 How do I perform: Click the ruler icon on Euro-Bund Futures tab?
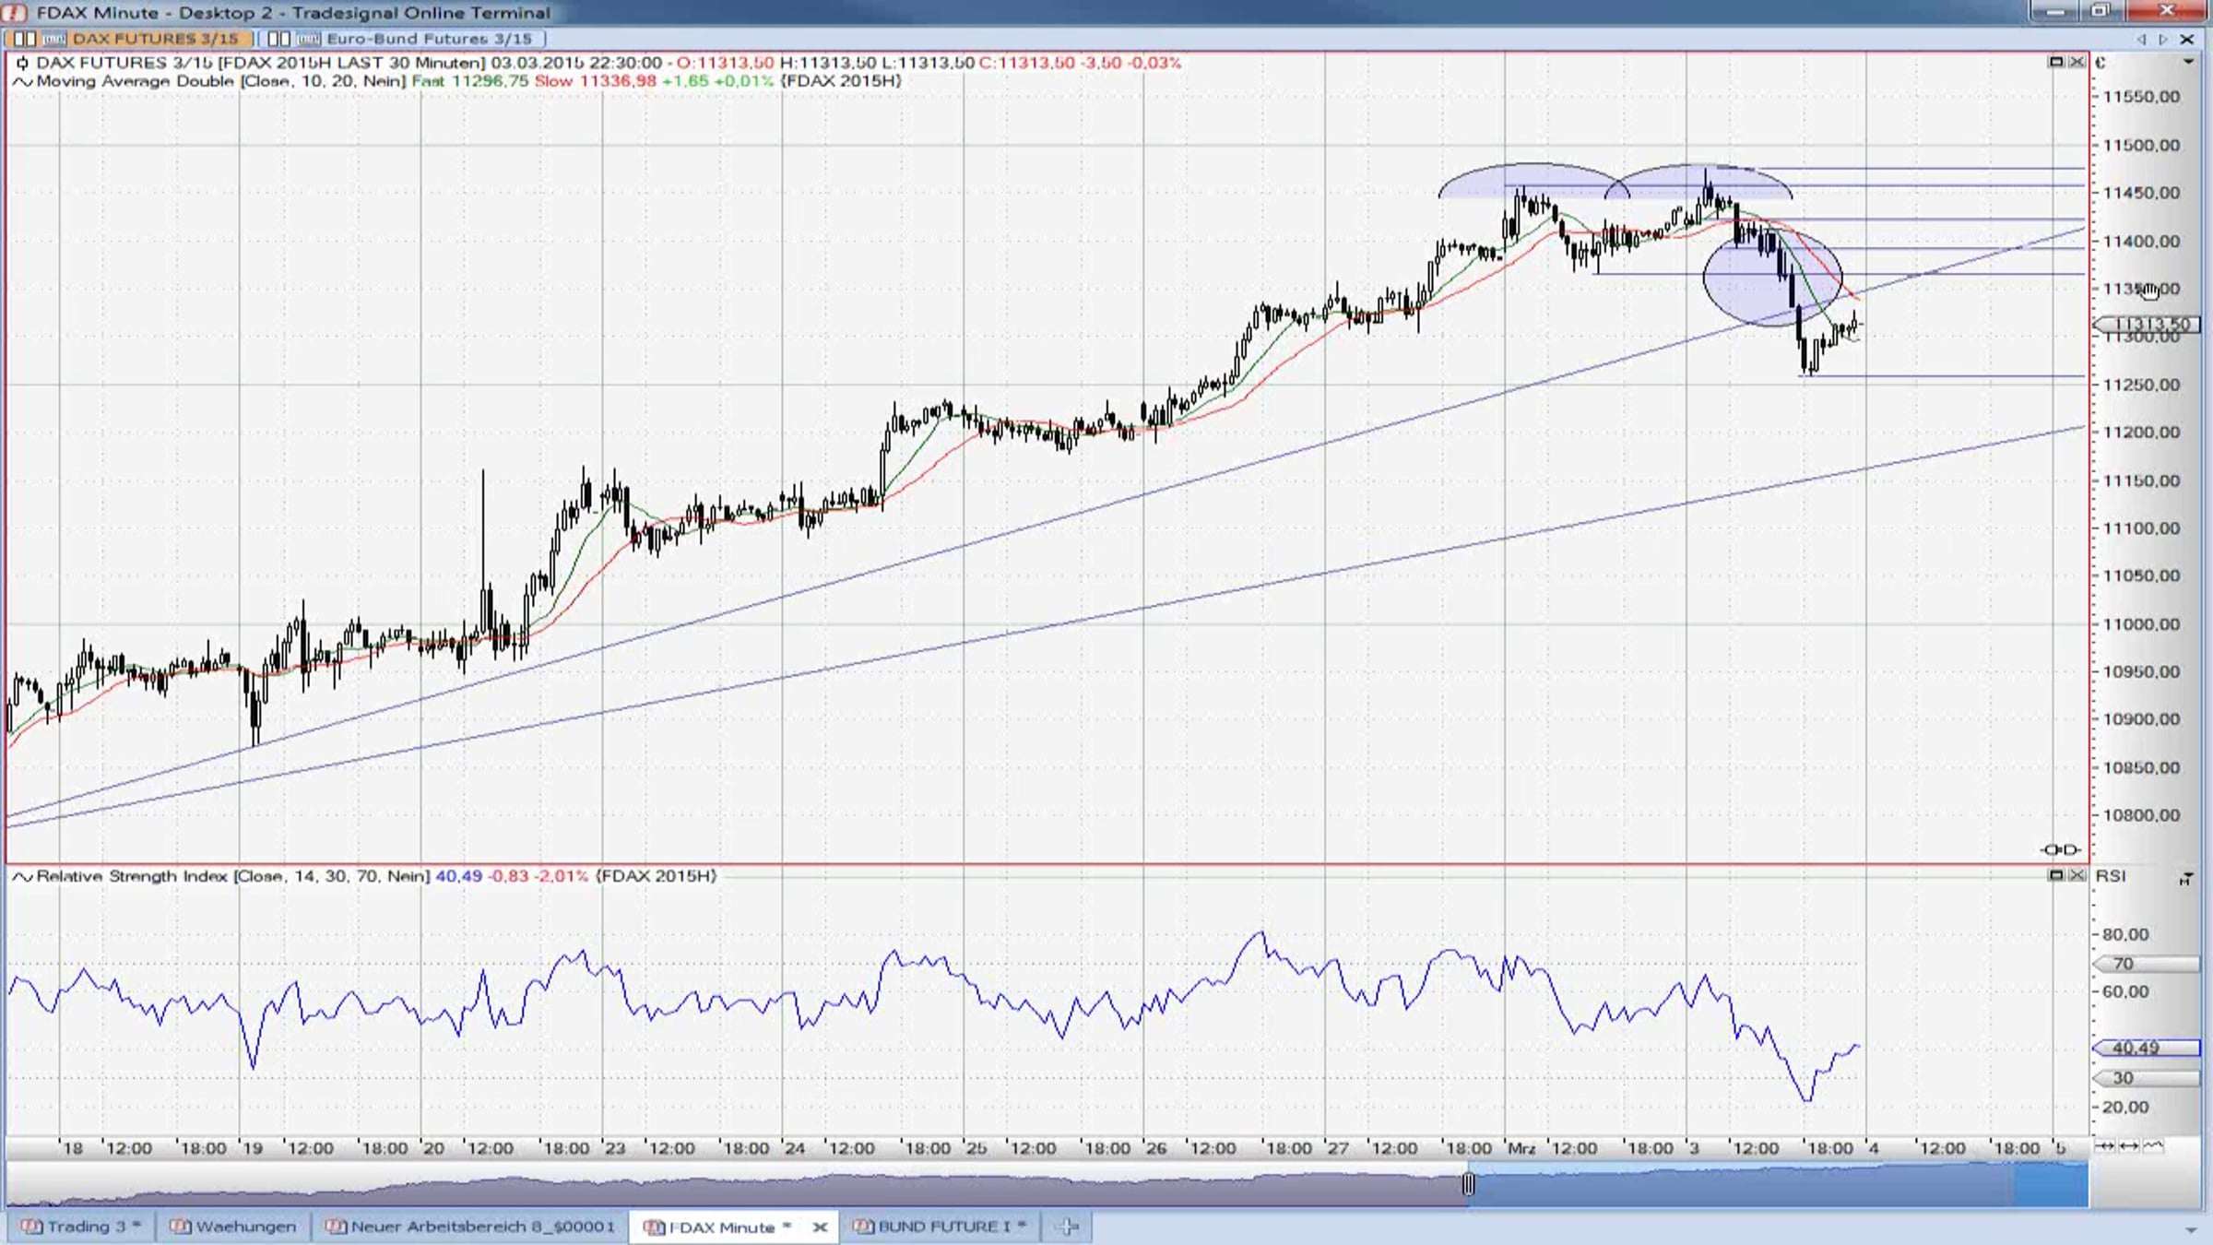click(309, 39)
